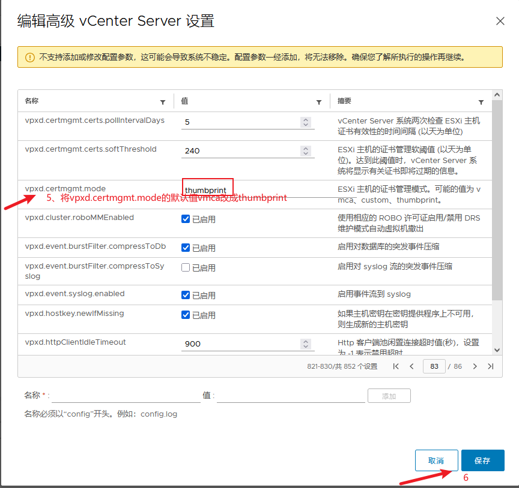Filter the 摘要 column

click(481, 103)
